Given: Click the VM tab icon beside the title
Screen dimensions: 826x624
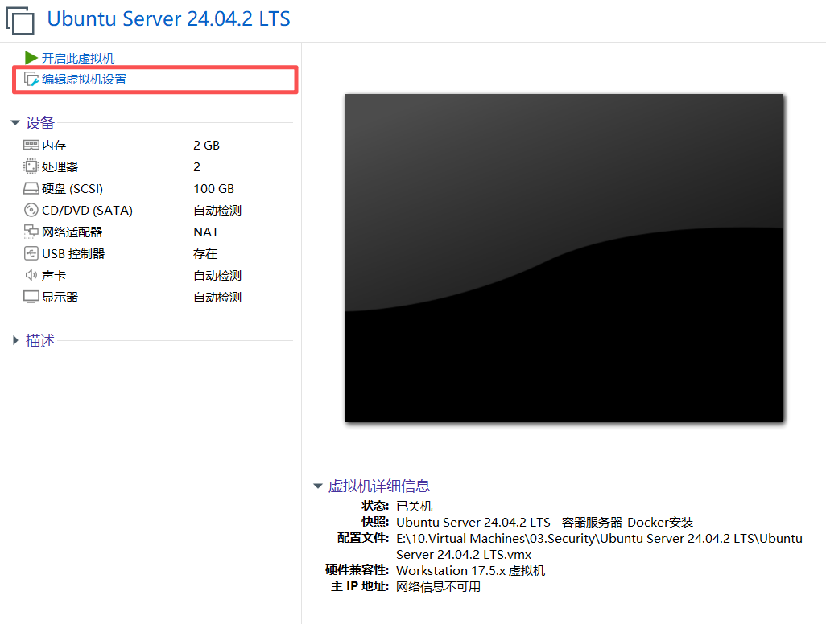Looking at the screenshot, I should (x=20, y=21).
